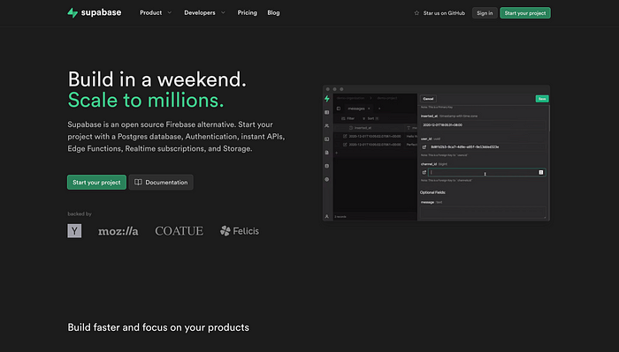
Task: Open the Documentation button
Action: pyautogui.click(x=161, y=183)
